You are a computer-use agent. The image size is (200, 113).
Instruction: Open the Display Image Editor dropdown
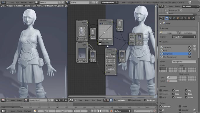(184, 37)
